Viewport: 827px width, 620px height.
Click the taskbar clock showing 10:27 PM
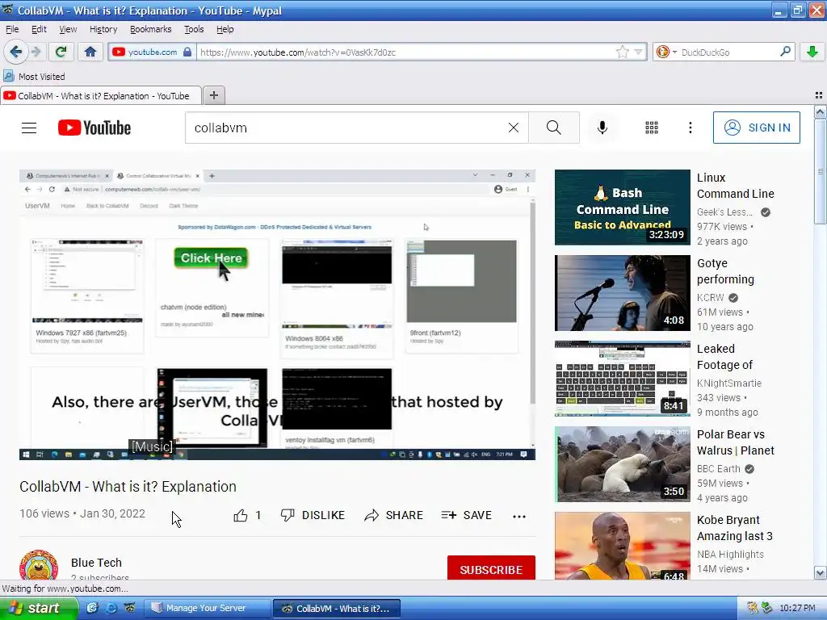[797, 608]
